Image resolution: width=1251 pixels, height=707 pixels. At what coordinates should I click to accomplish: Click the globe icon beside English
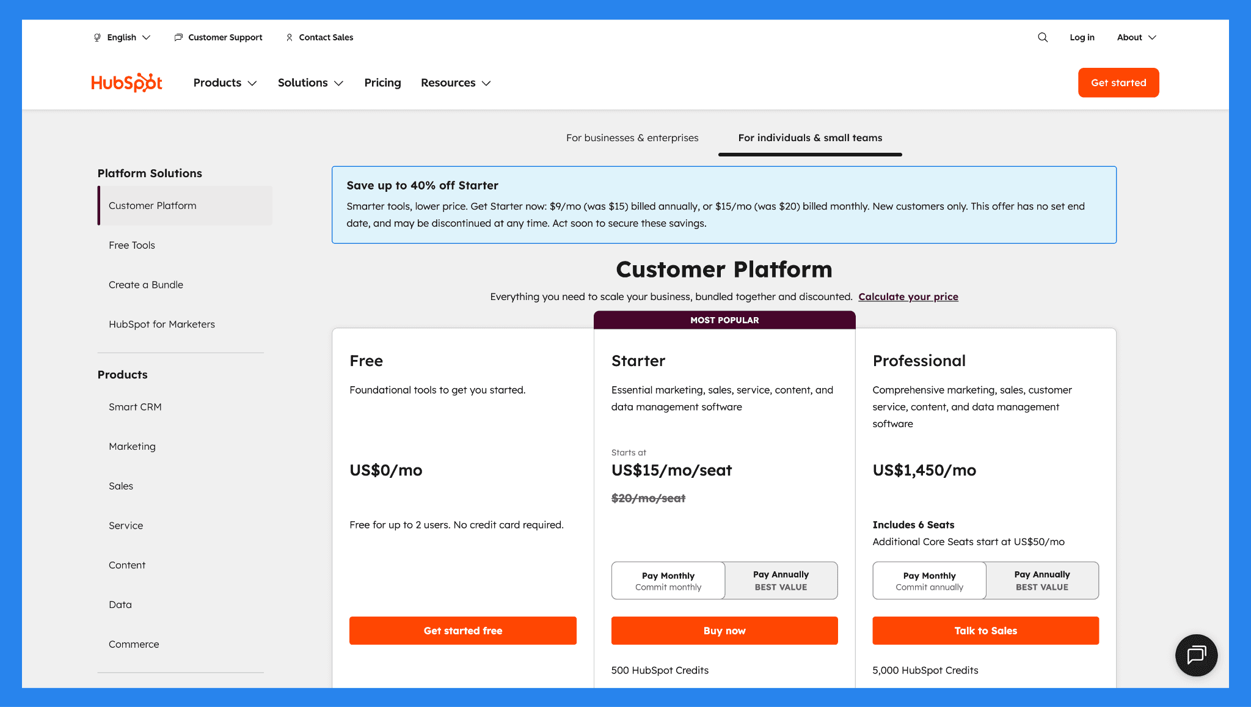click(97, 37)
